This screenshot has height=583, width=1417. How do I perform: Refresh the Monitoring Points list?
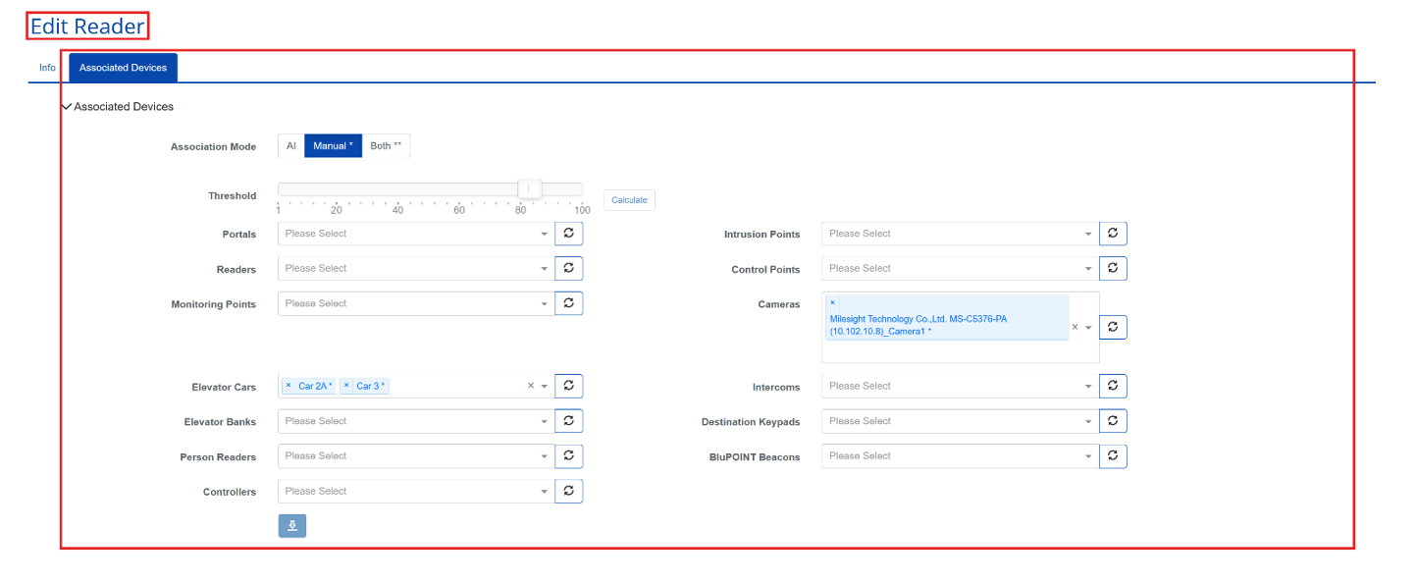click(569, 303)
